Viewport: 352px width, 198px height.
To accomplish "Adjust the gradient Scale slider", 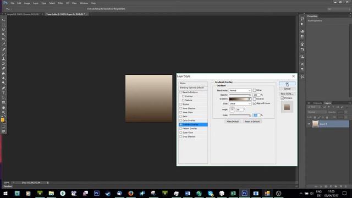I will 240,115.
